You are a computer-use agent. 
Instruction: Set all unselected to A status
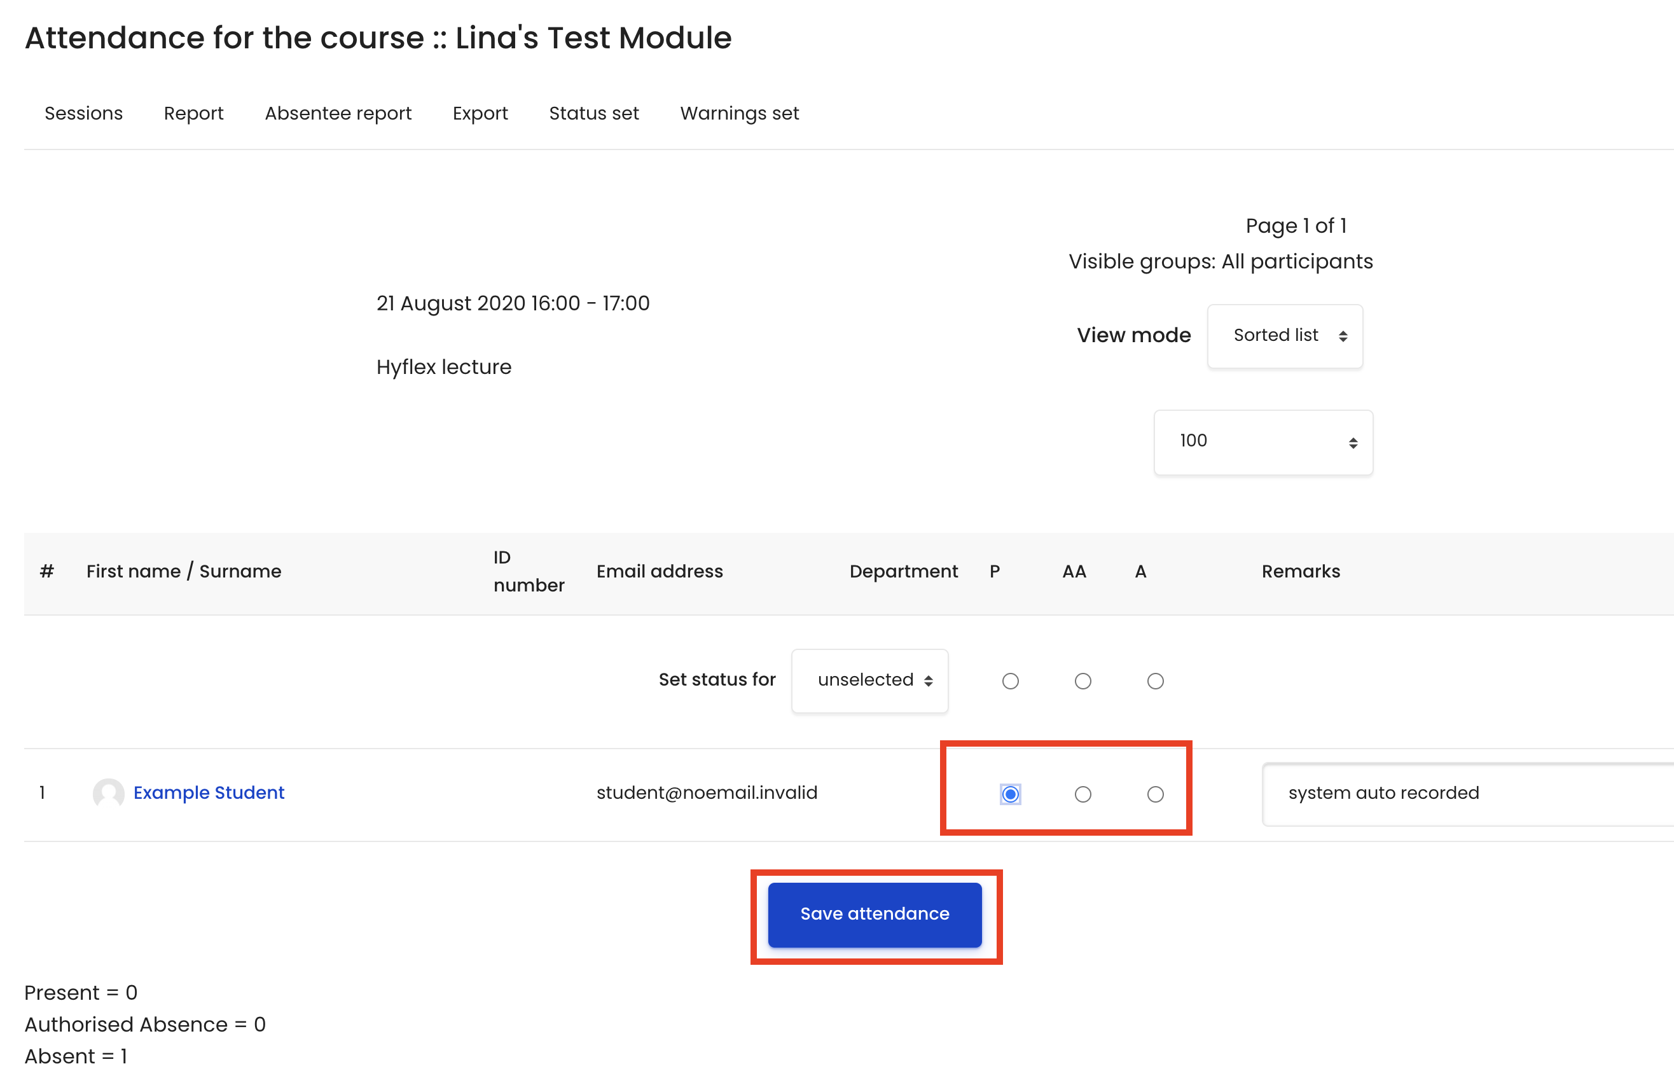1155,681
